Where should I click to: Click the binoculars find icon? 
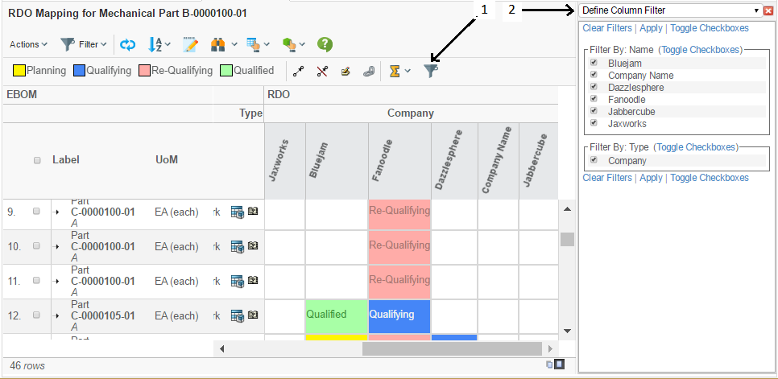217,44
